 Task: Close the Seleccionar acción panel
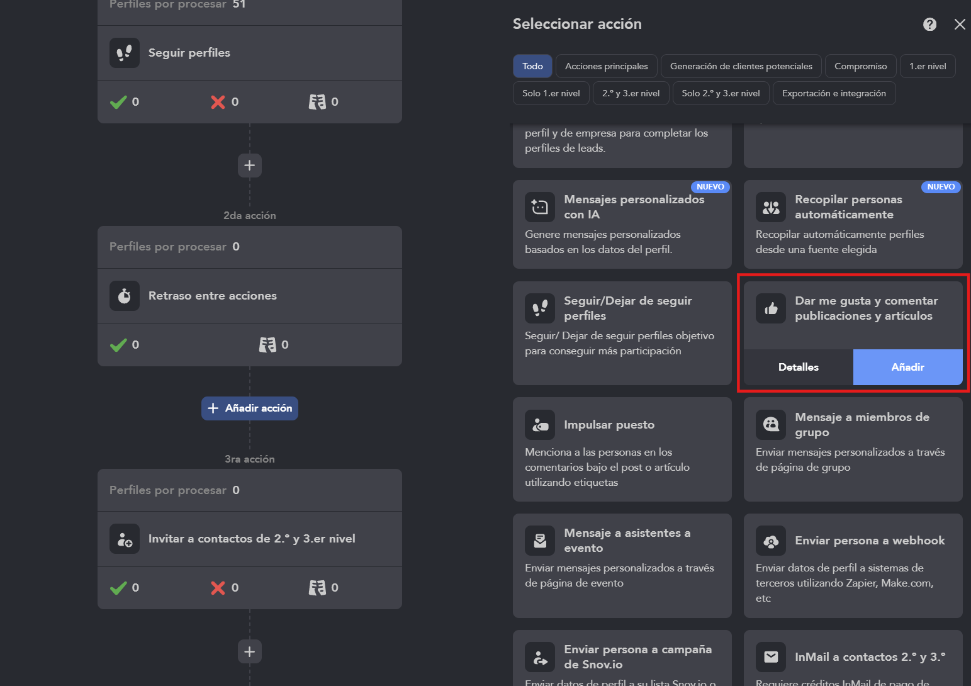pyautogui.click(x=960, y=24)
